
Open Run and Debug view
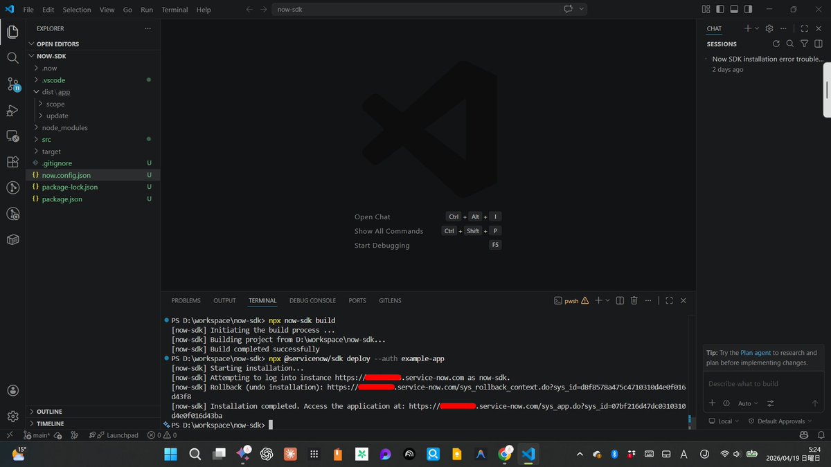(12, 111)
